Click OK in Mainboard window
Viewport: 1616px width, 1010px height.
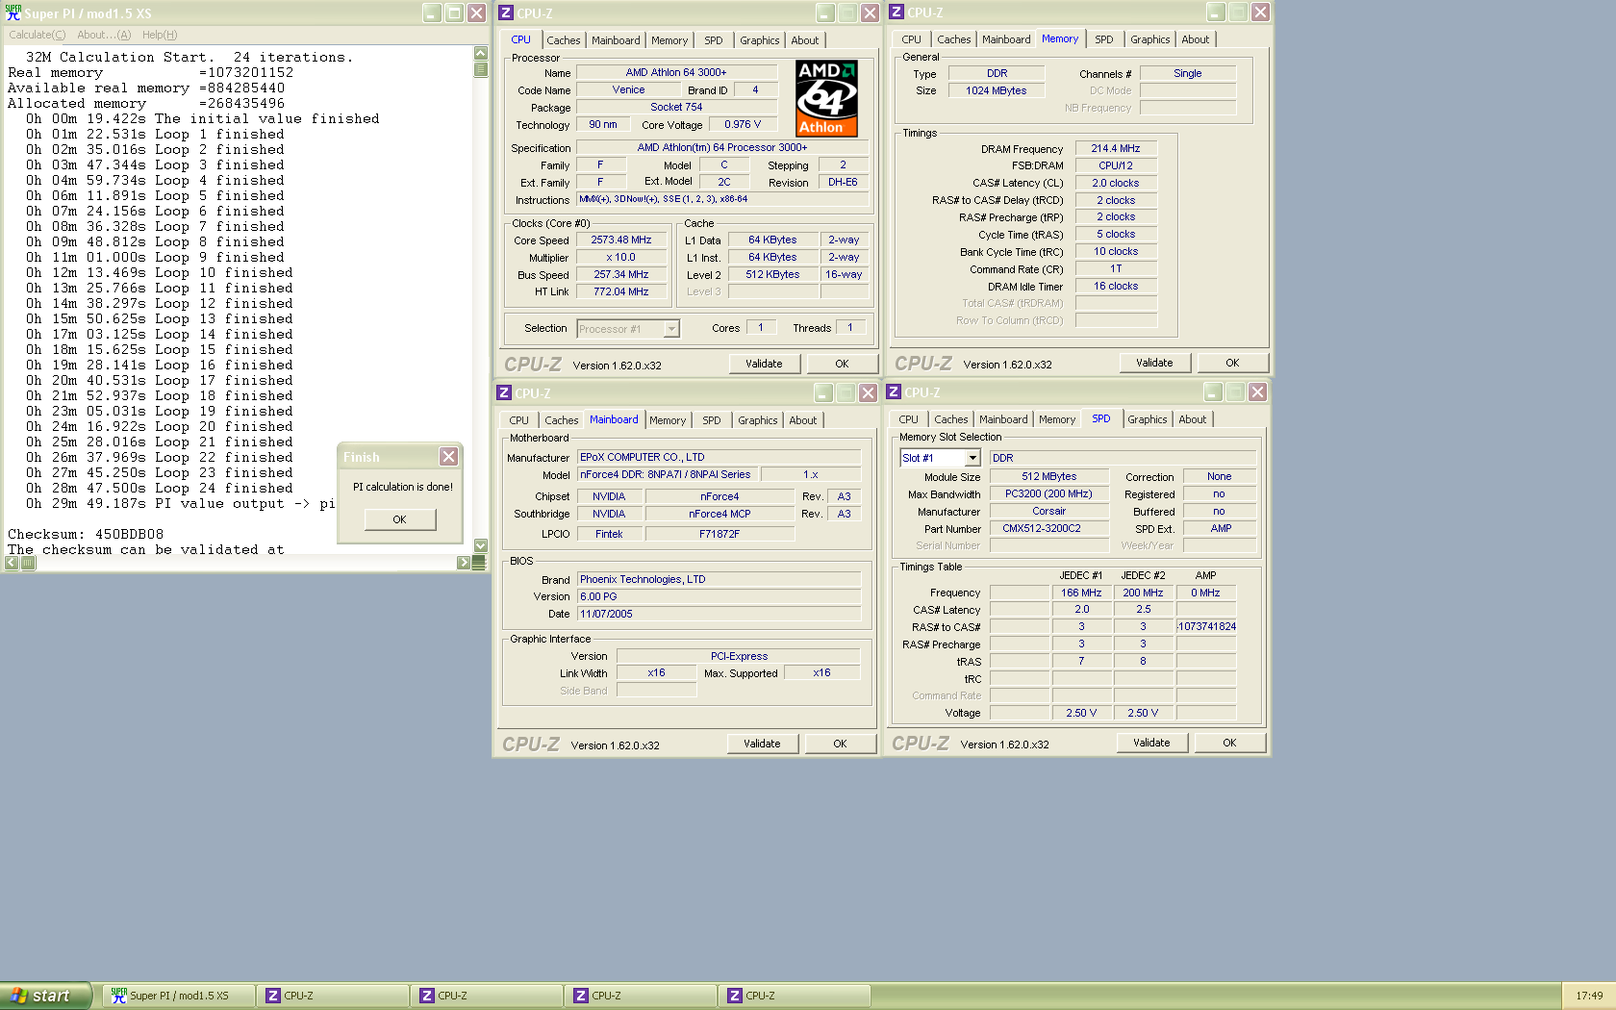(x=840, y=744)
